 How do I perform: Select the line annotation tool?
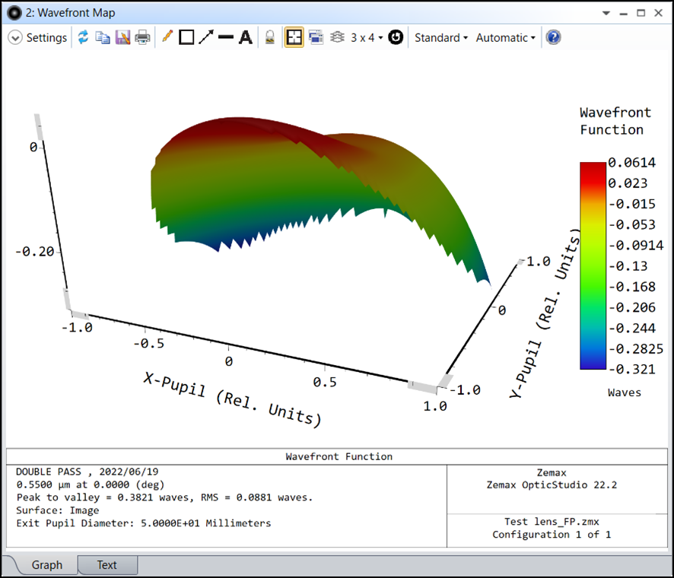tap(226, 37)
